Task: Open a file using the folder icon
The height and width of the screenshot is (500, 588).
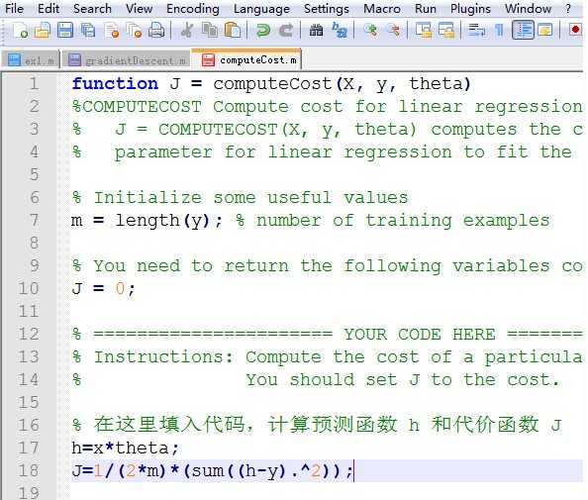Action: pos(43,30)
